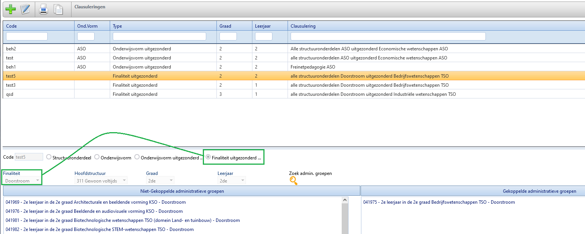Click the Graad filter input field
585x234 pixels.
[228, 36]
